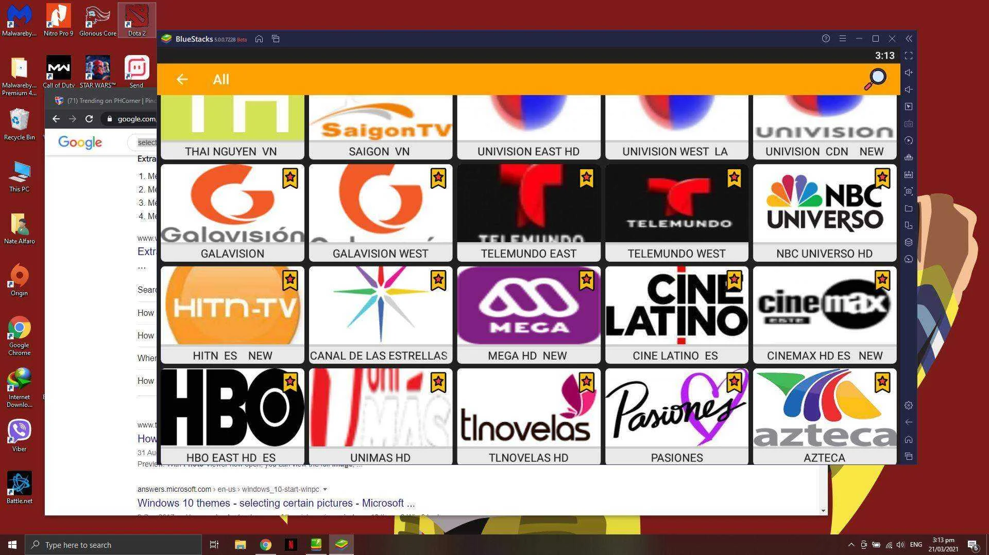Open the Galavision channel thumbnail
This screenshot has width=989, height=555.
pyautogui.click(x=232, y=204)
